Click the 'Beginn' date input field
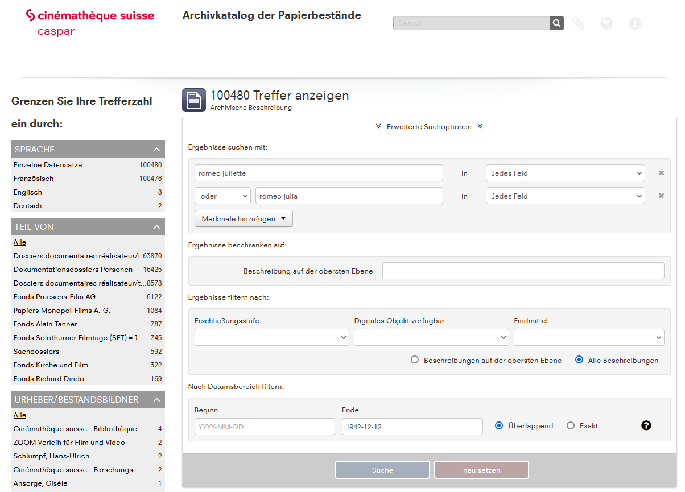The image size is (685, 492). (x=265, y=427)
